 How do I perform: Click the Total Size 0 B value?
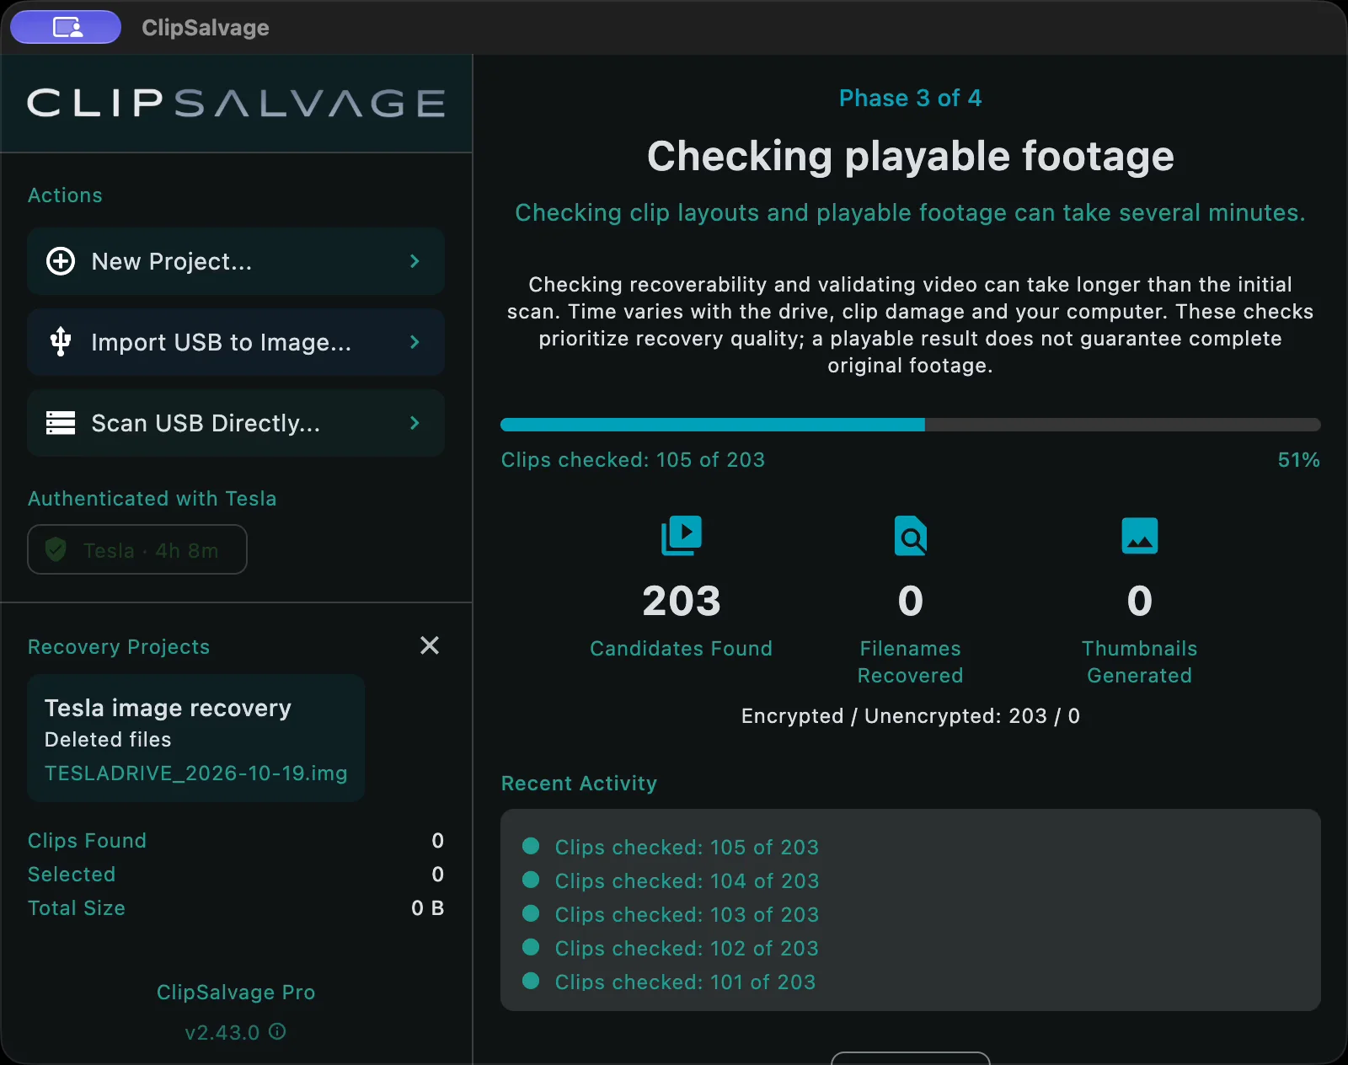[428, 908]
